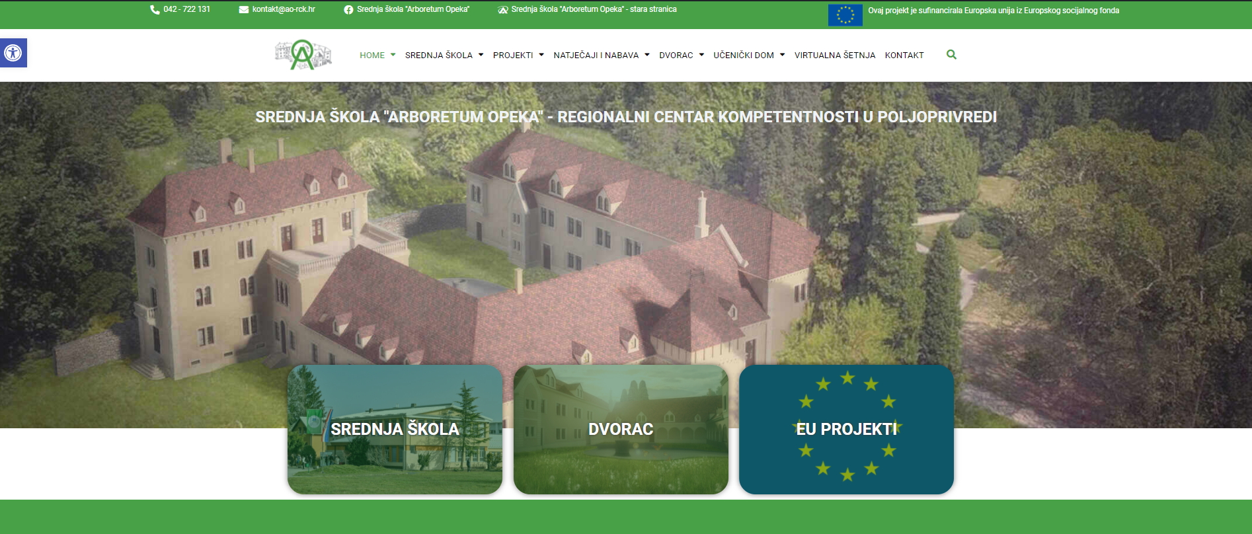
Task: Open VIRTUALNA ŠETNJA menu item
Action: (835, 56)
